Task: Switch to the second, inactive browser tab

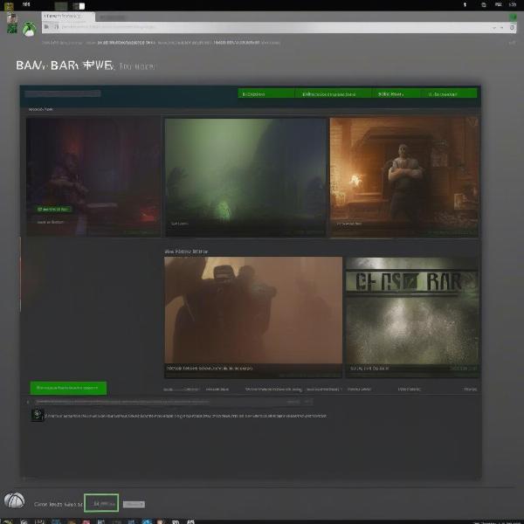Action: 113,17
